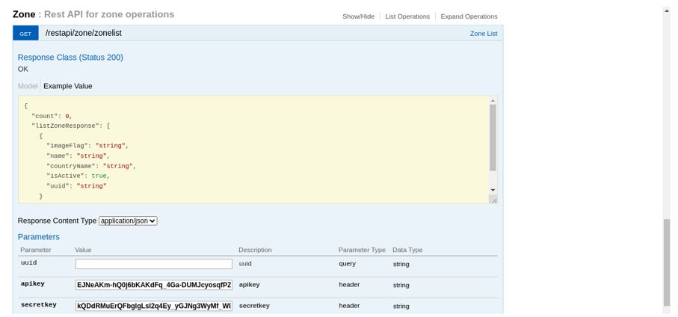This screenshot has width=678, height=317.
Task: Click the page vertical scrollbar thumb
Action: (x=667, y=263)
